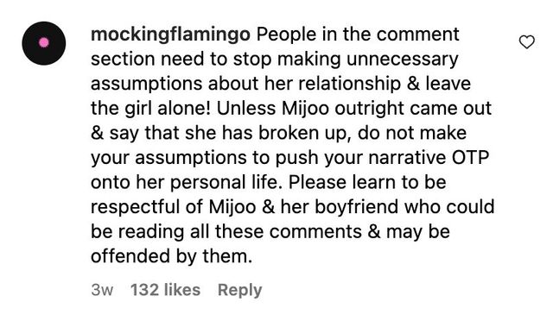
Task: View who liked via 132 likes
Action: (165, 290)
